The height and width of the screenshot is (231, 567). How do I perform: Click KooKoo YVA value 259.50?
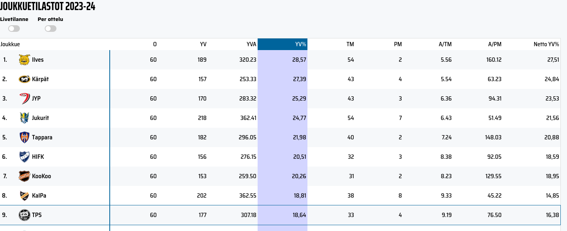(248, 176)
